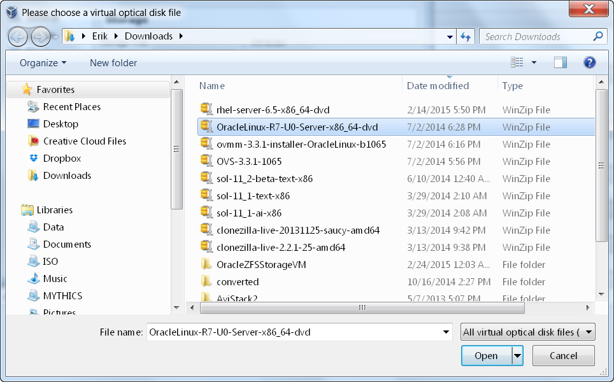The height and width of the screenshot is (382, 614).
Task: Select the rhel-server-6.5-x86_64-dvd file icon
Action: (x=206, y=108)
